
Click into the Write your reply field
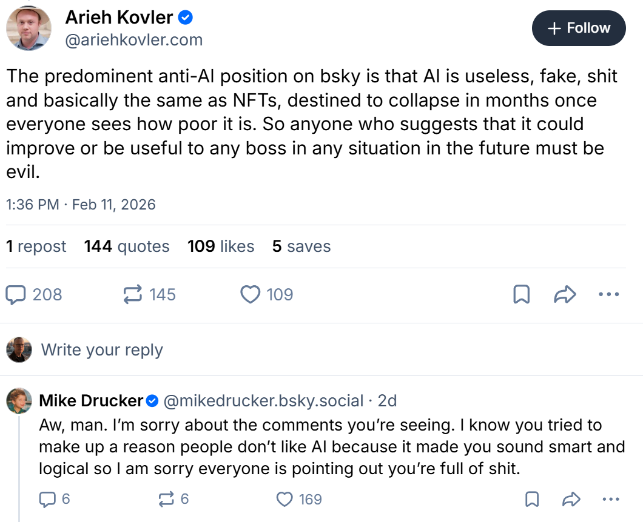[x=102, y=350]
